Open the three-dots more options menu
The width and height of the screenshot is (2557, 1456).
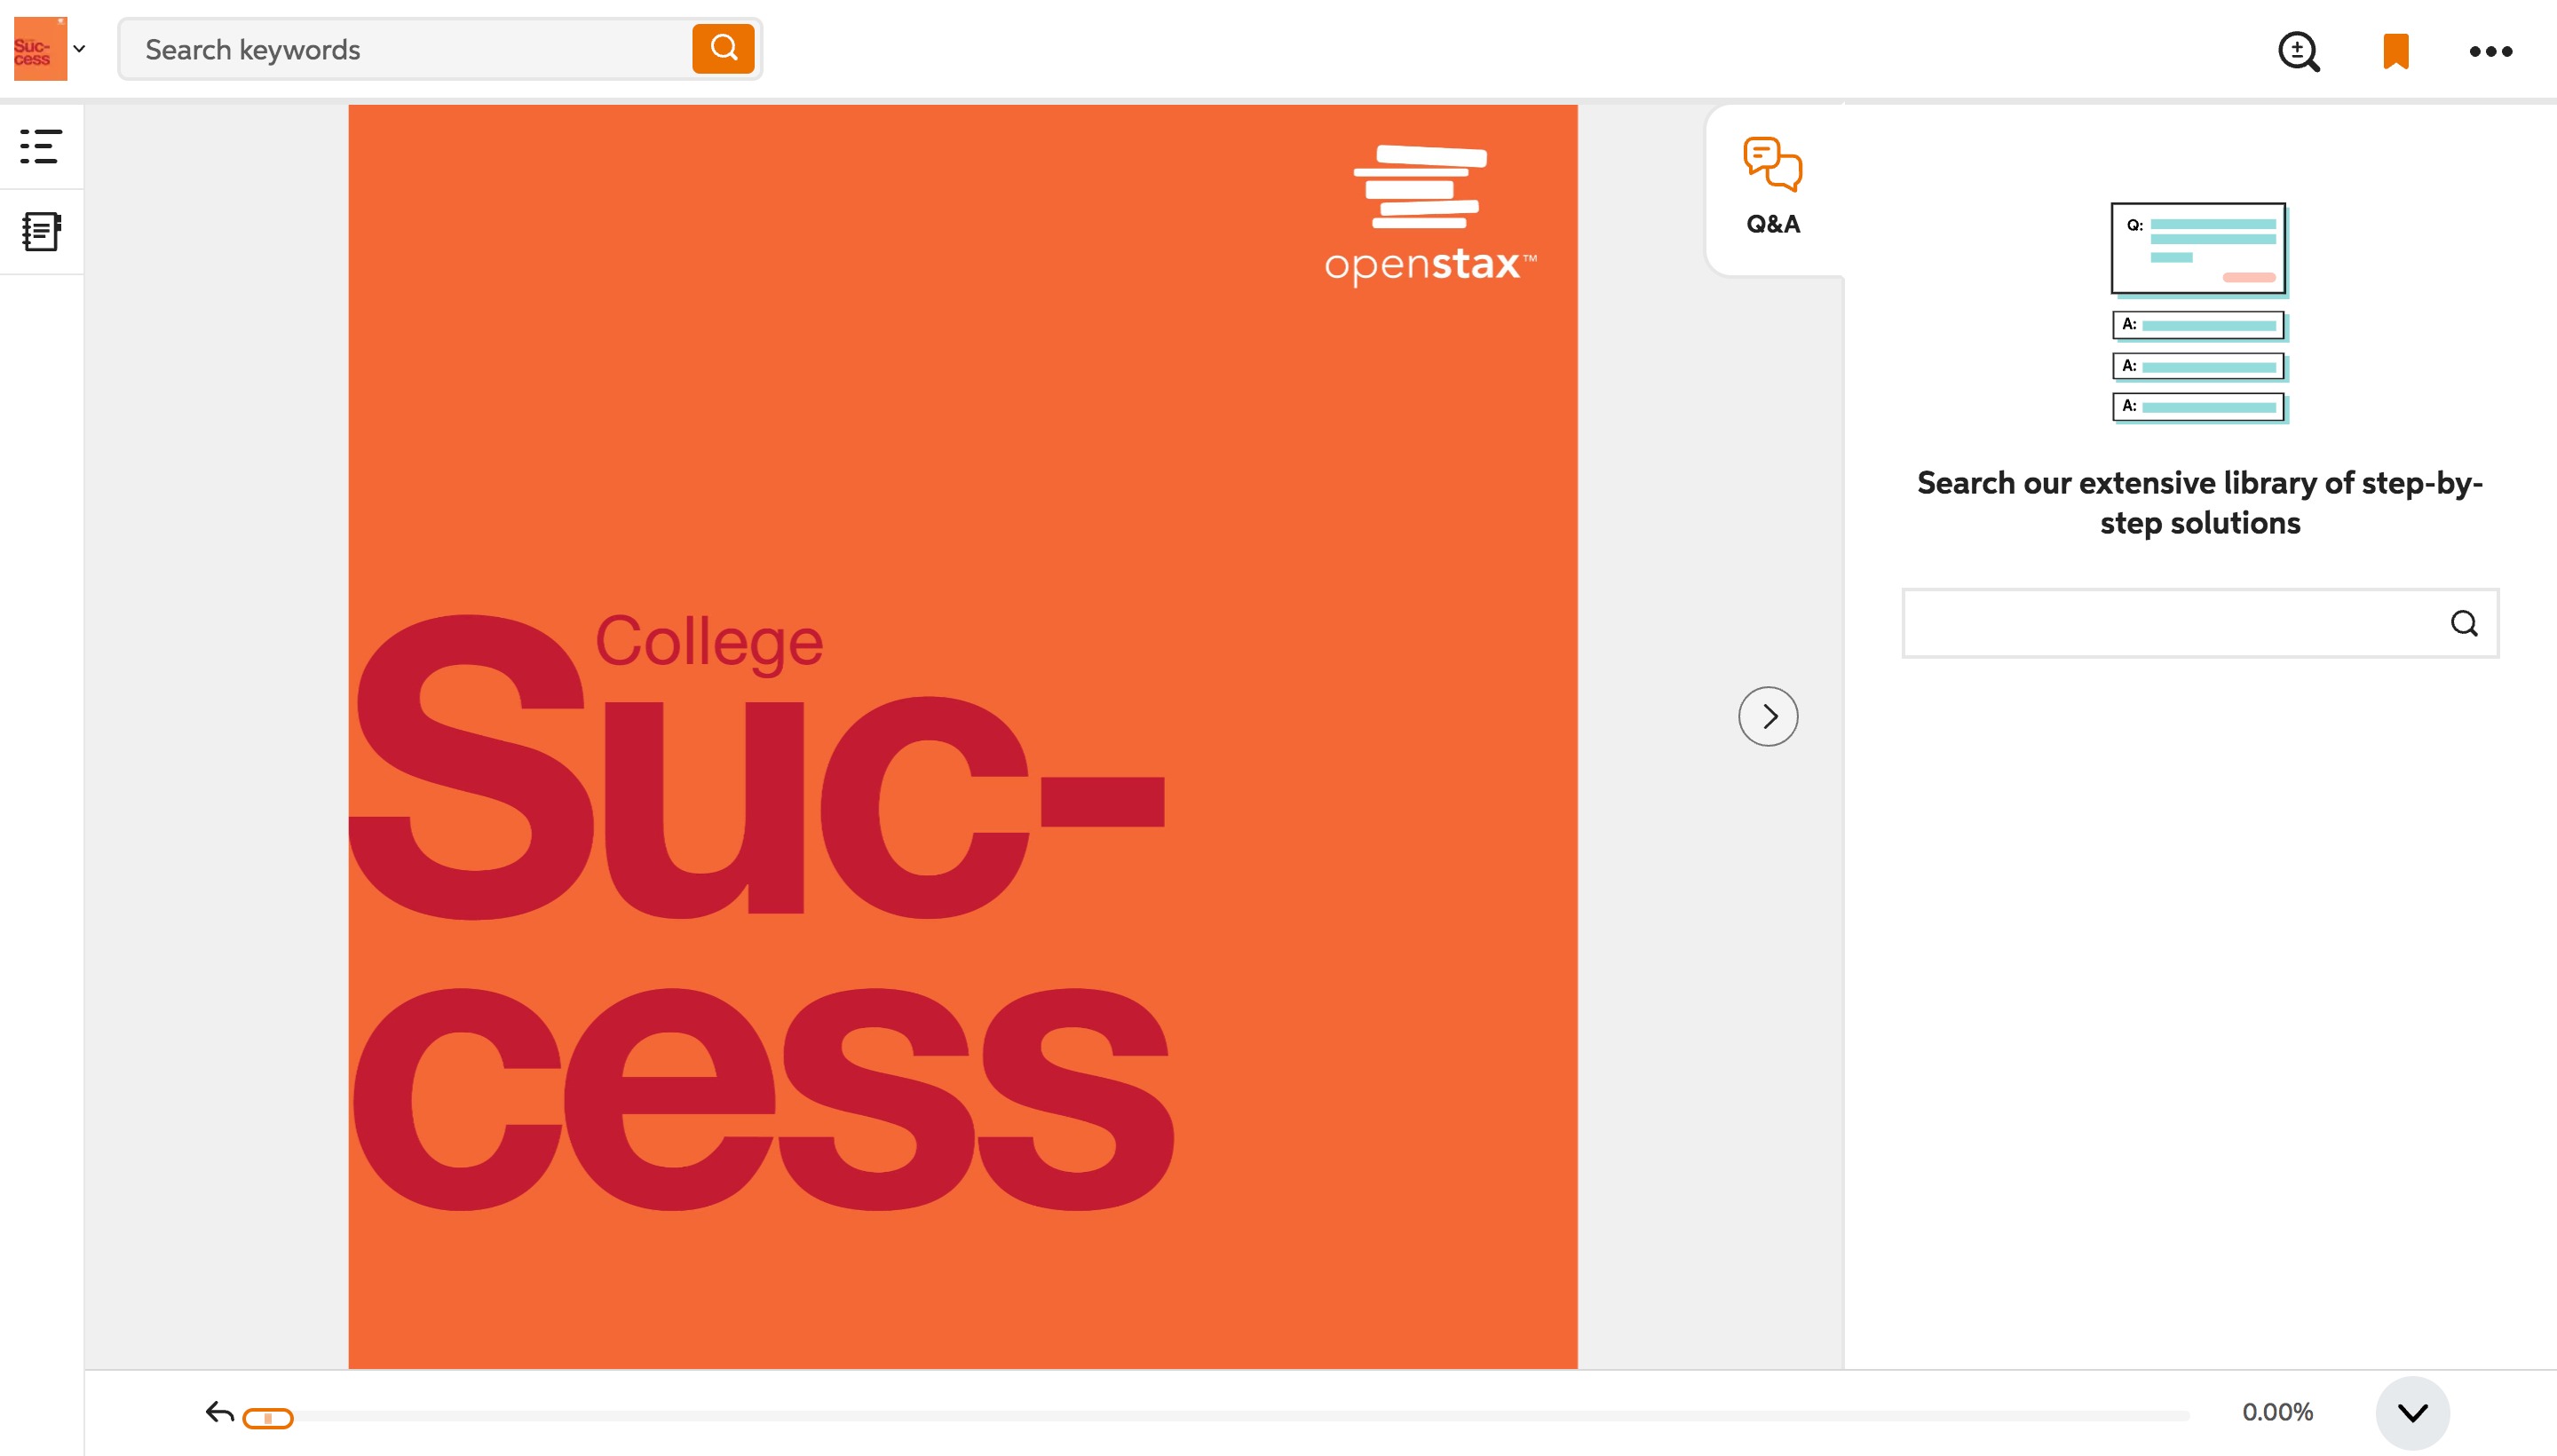click(x=2490, y=51)
